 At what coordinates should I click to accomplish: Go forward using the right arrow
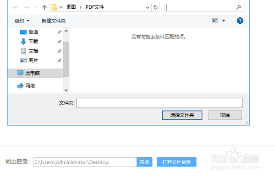27,7
